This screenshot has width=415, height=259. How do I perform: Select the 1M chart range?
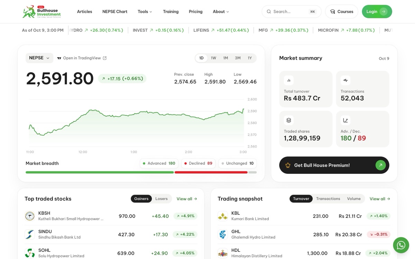(225, 58)
